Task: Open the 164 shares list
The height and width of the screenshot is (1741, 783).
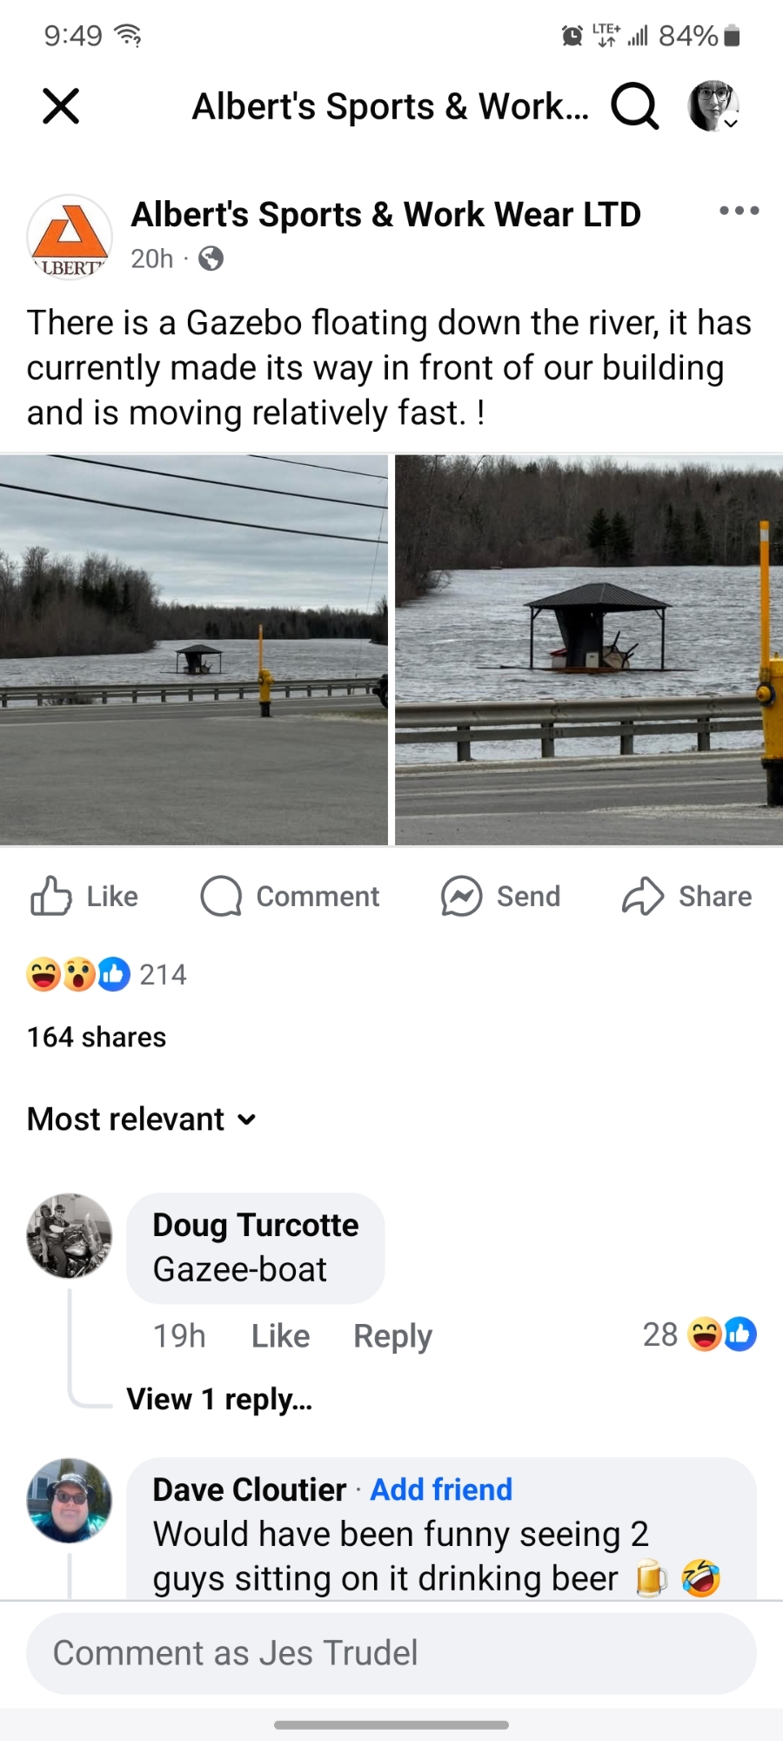Action: click(97, 1037)
